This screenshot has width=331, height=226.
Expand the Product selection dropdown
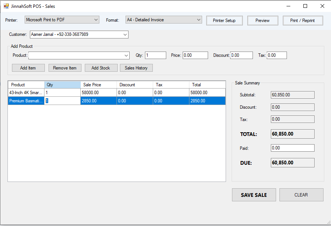pos(79,56)
